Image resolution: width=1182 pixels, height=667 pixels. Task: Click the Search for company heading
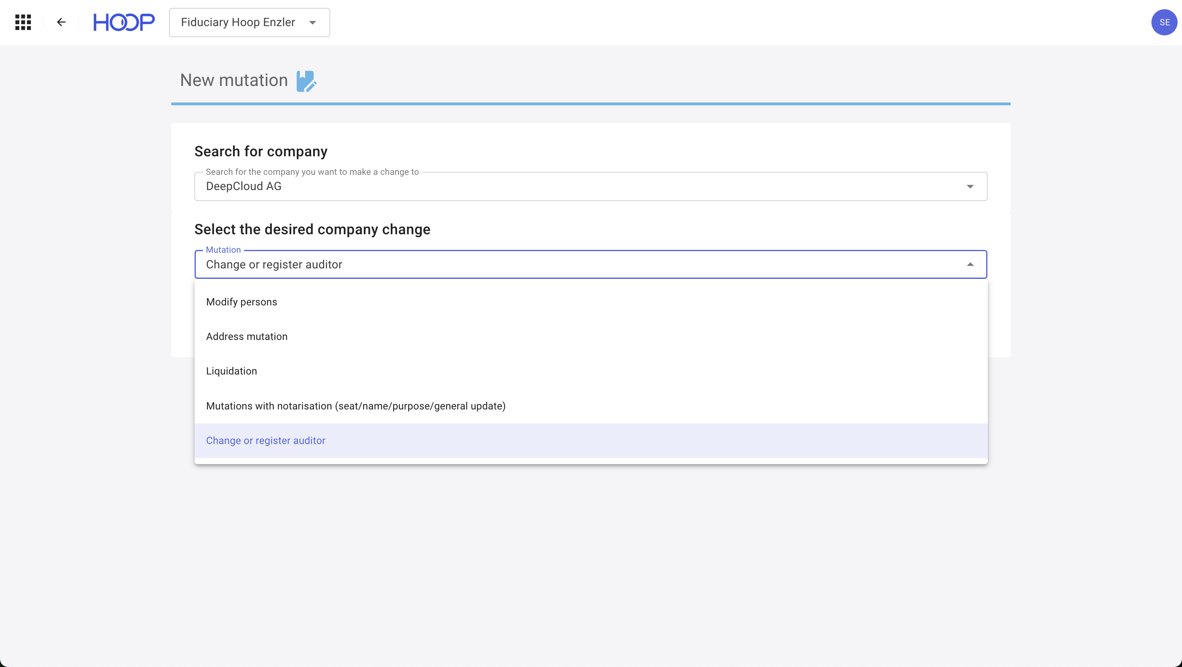coord(261,151)
